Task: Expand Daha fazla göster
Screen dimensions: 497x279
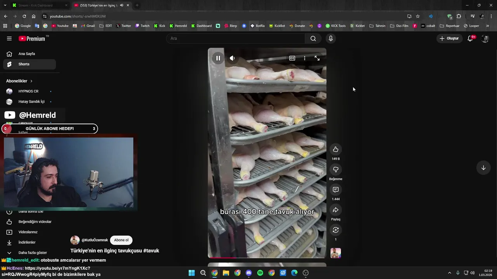Action: (30, 253)
